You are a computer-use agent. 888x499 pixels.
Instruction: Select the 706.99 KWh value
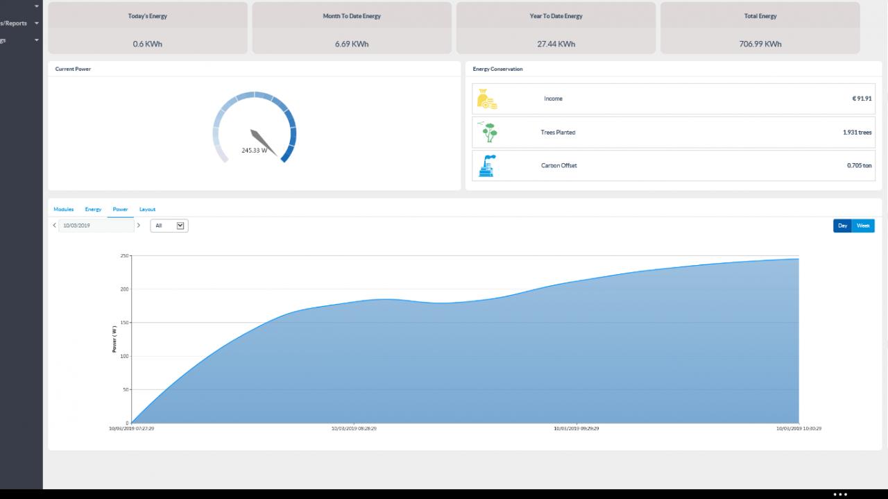(x=760, y=44)
